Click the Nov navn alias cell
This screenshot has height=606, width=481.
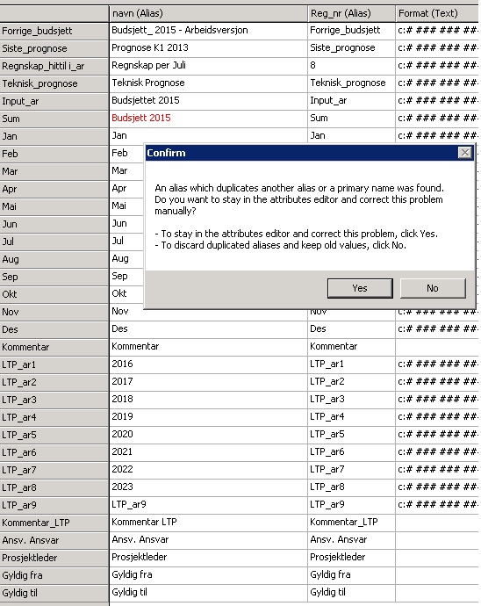point(209,312)
